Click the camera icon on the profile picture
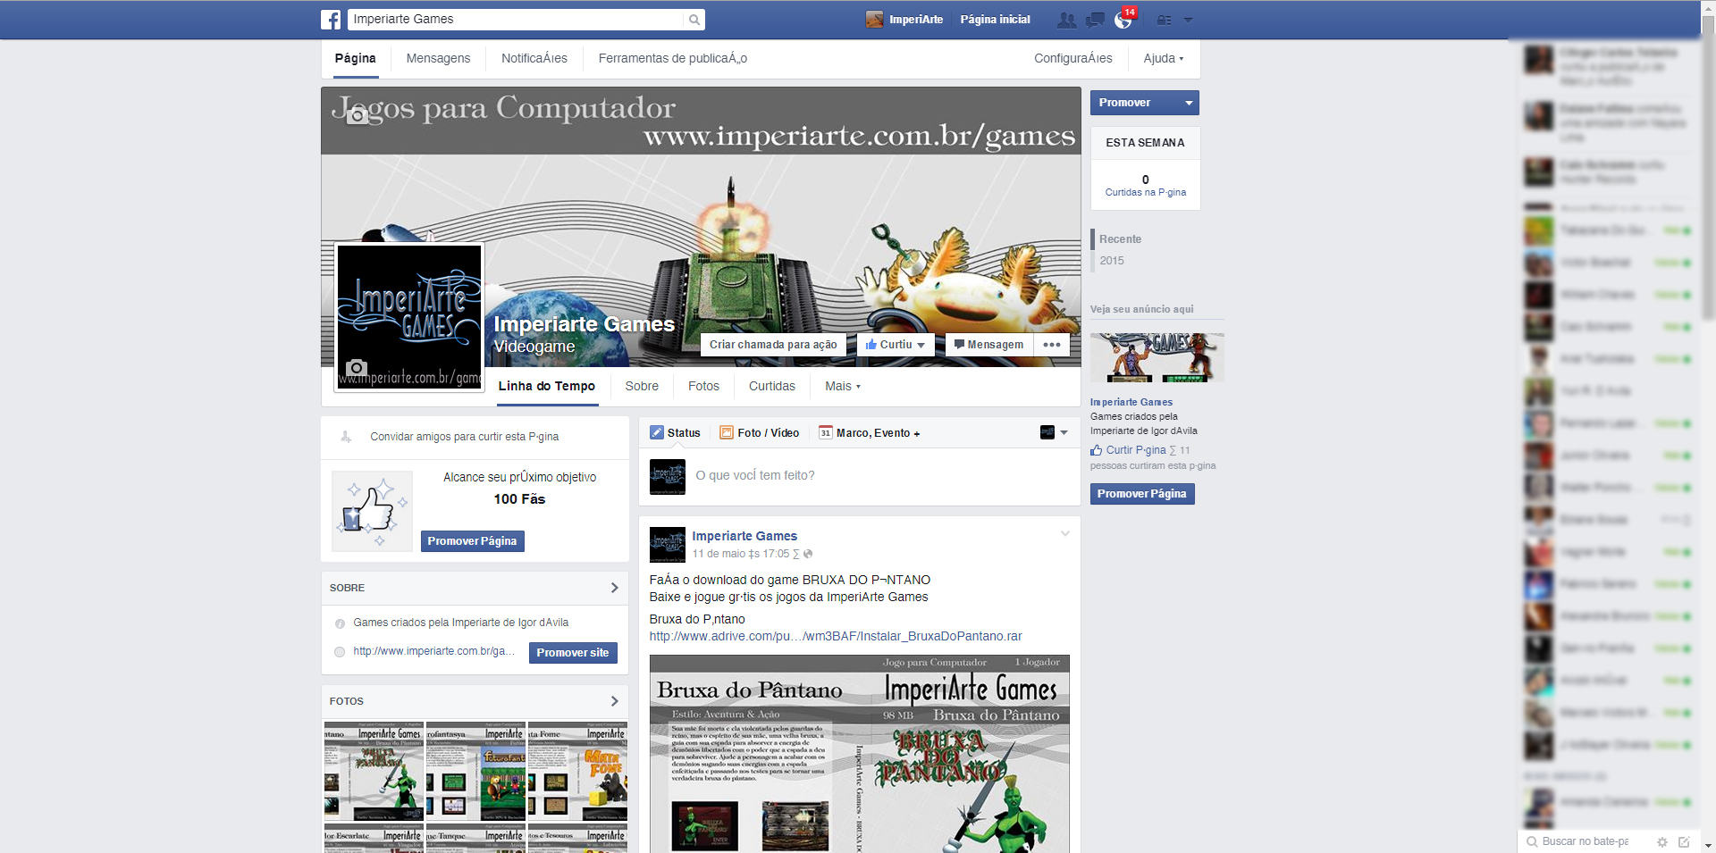Viewport: 1716px width, 853px height. click(357, 367)
